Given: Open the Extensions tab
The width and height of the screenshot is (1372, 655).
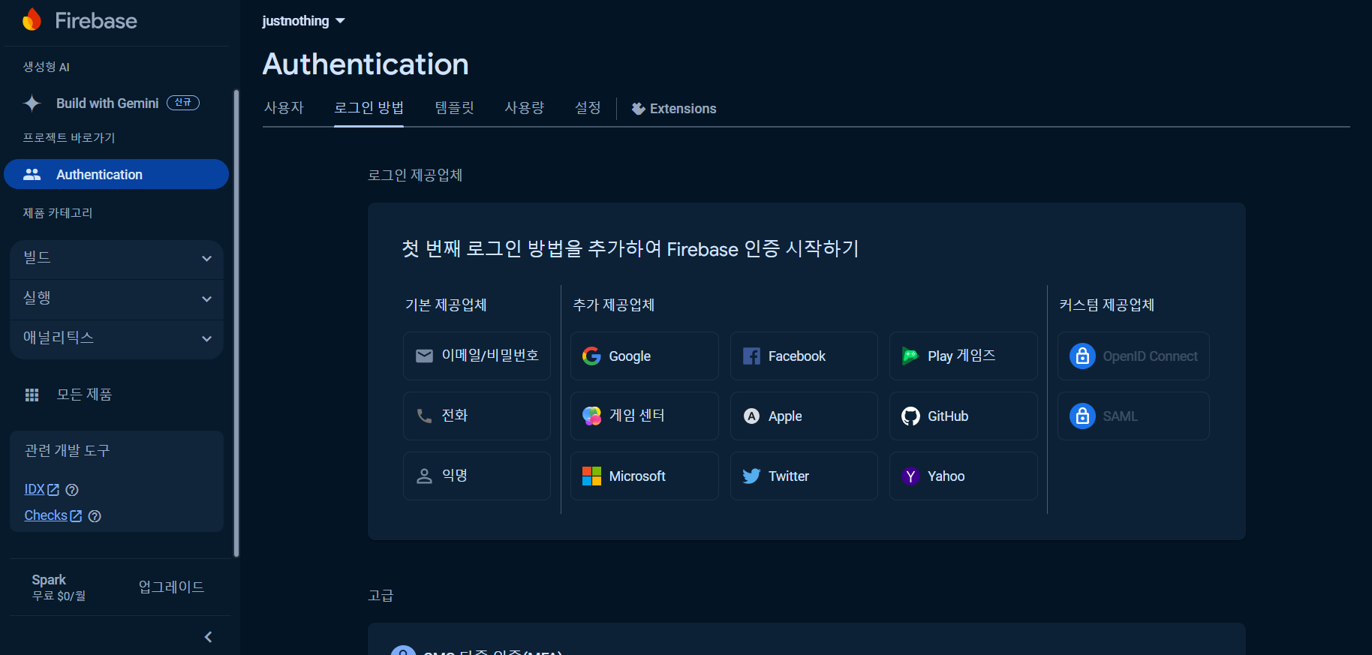Looking at the screenshot, I should point(674,109).
